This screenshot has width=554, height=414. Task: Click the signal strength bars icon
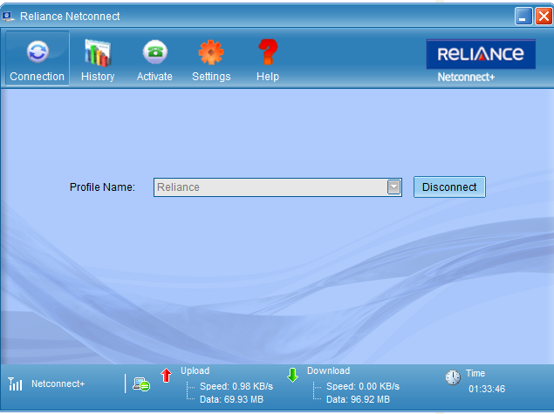(16, 384)
